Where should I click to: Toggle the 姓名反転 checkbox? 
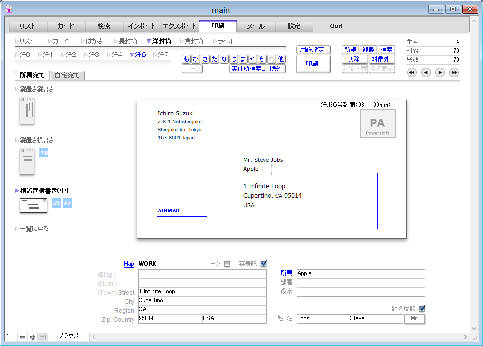point(422,309)
